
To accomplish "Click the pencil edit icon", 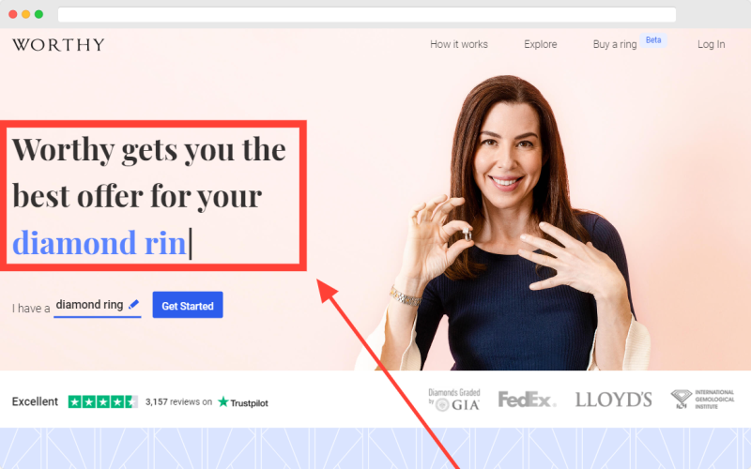I will coord(133,304).
